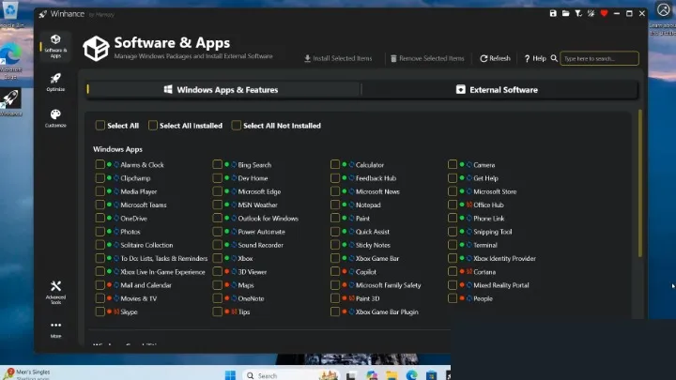
Task: Click the Outlook for Windows label
Action: pos(269,218)
